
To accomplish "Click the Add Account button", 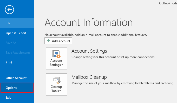I will click(58, 41).
